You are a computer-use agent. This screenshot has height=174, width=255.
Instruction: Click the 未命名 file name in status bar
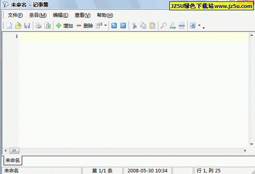[x=11, y=171]
